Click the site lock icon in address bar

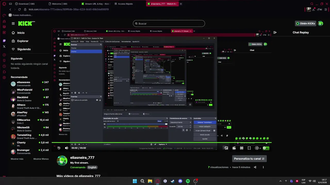tap(25, 10)
